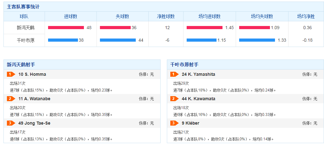Screen dimensions: 324x145
Task: Click the 场均失球数 column header
Action: pos(262,17)
